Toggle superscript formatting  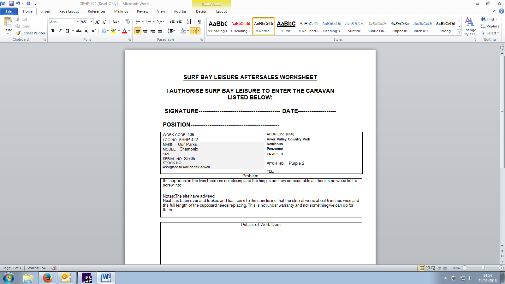coord(93,31)
